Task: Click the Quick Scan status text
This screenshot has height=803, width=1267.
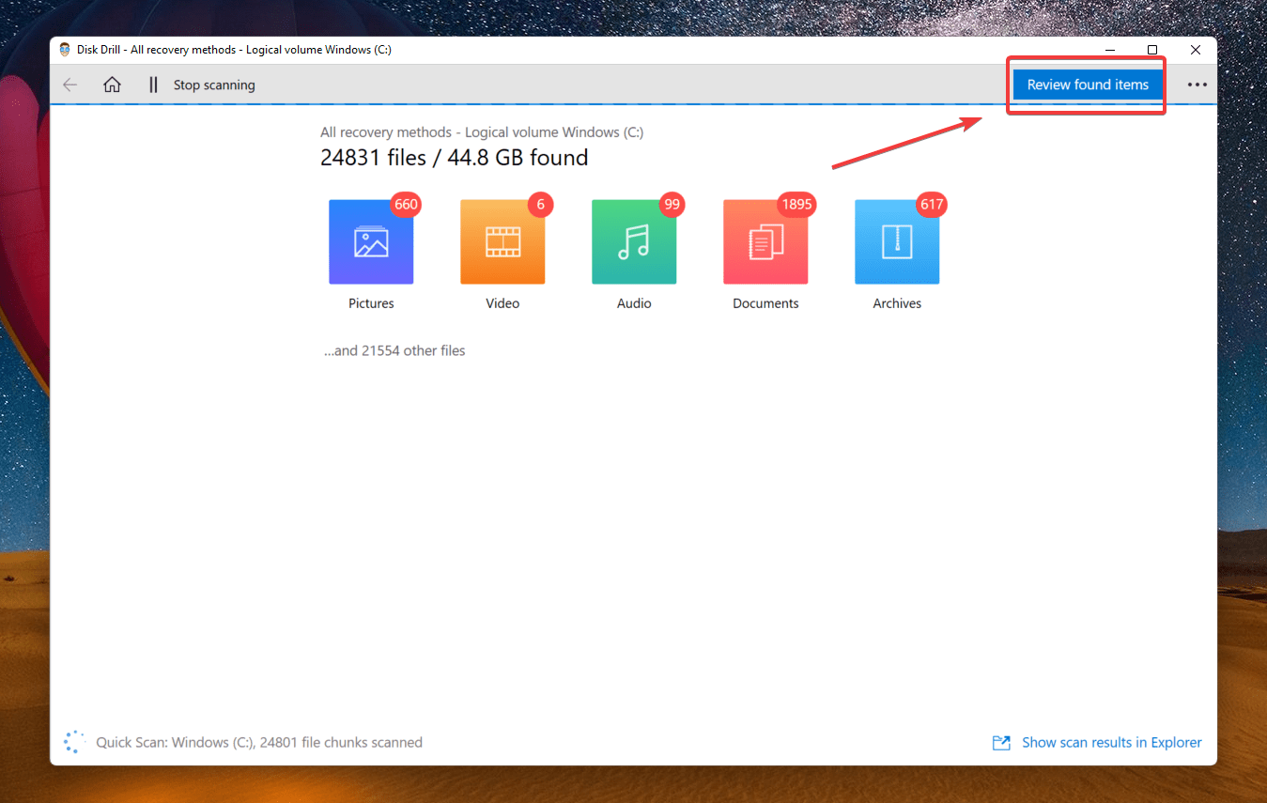Action: click(x=259, y=742)
